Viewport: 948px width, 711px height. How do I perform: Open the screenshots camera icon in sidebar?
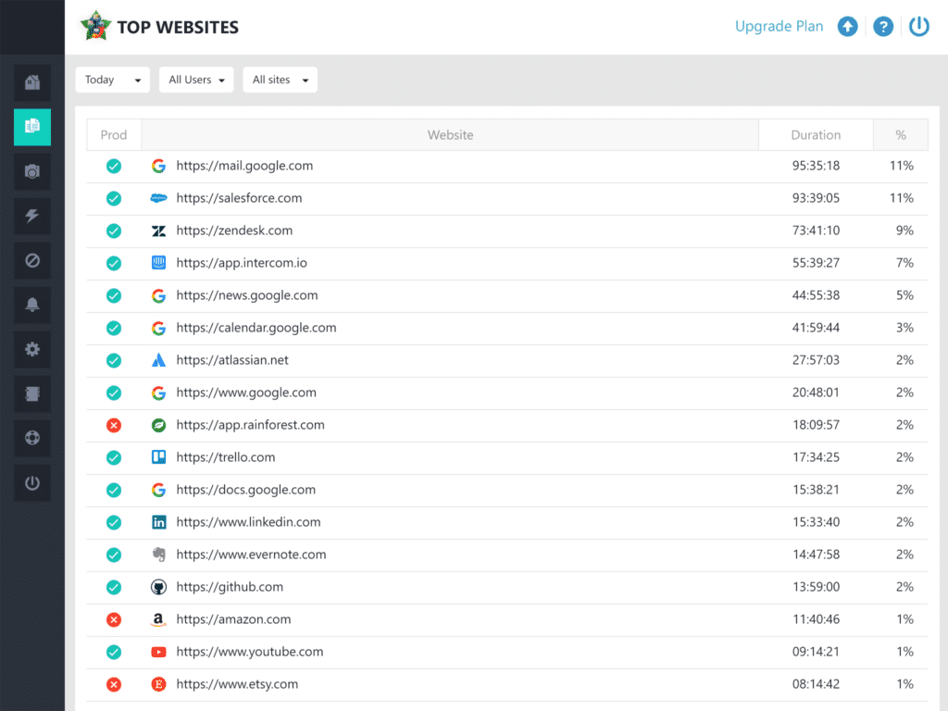(x=32, y=172)
